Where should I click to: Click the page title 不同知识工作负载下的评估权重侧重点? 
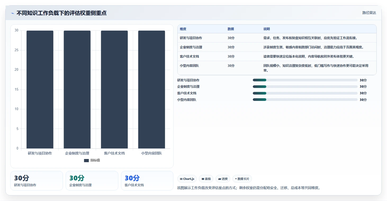tap(62, 13)
